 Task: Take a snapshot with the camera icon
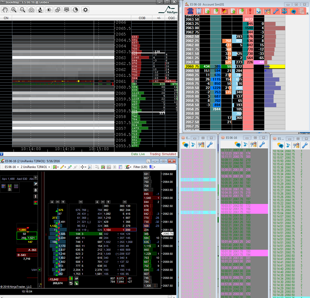coord(31,10)
